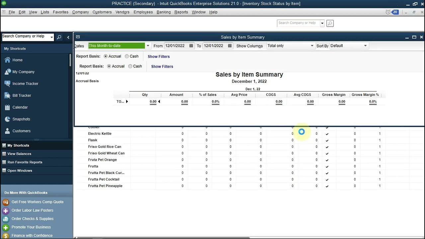
Task: Open the Banking menu
Action: (164, 12)
